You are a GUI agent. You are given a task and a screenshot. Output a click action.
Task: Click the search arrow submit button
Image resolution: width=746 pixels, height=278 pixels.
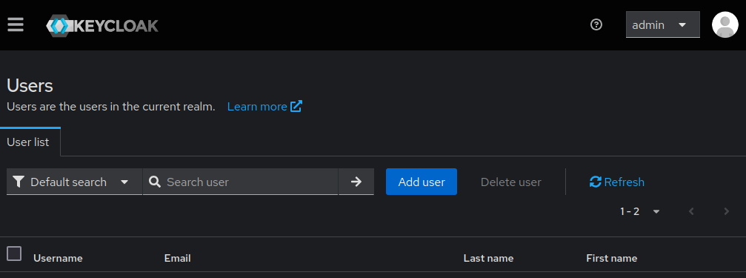[356, 182]
